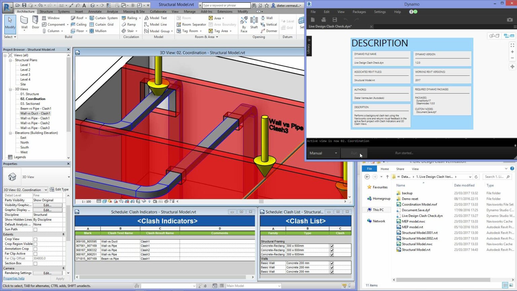
Task: Click Edit Type in the Properties palette
Action: click(59, 189)
